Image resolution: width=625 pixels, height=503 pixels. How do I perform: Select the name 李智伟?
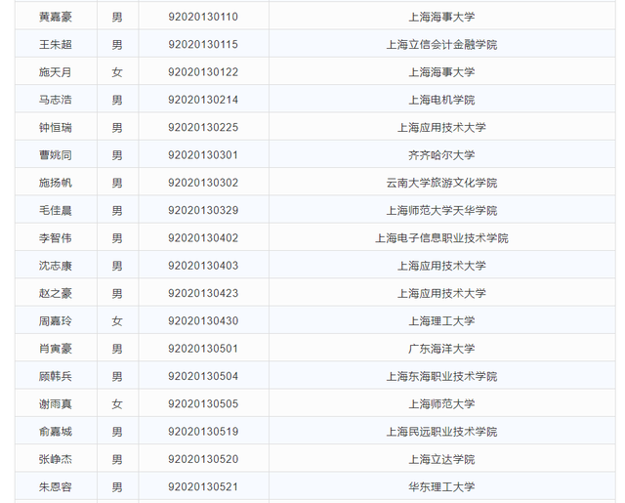pos(56,238)
